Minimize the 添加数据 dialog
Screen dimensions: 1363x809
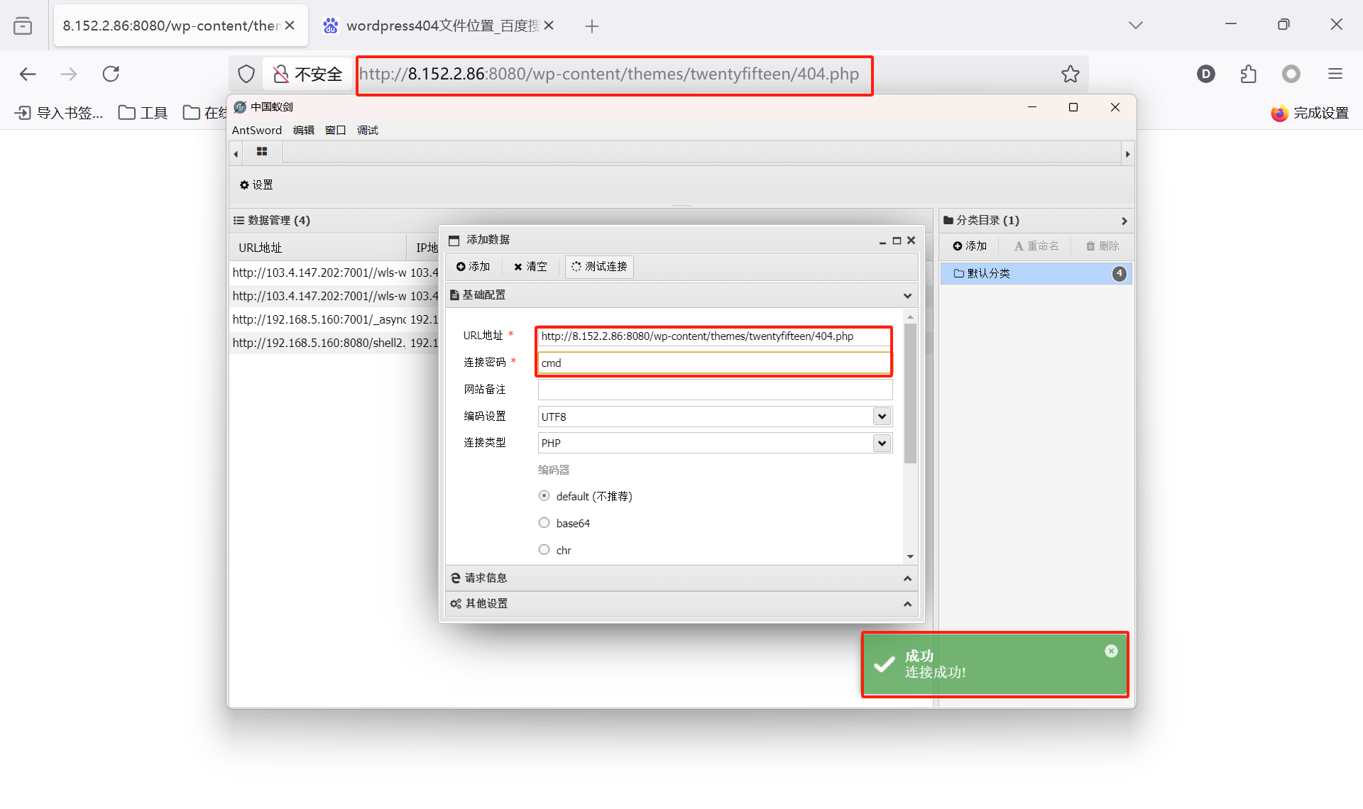click(882, 241)
